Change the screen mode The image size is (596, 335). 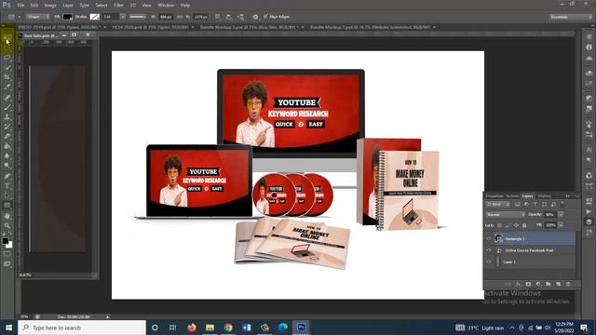click(7, 264)
